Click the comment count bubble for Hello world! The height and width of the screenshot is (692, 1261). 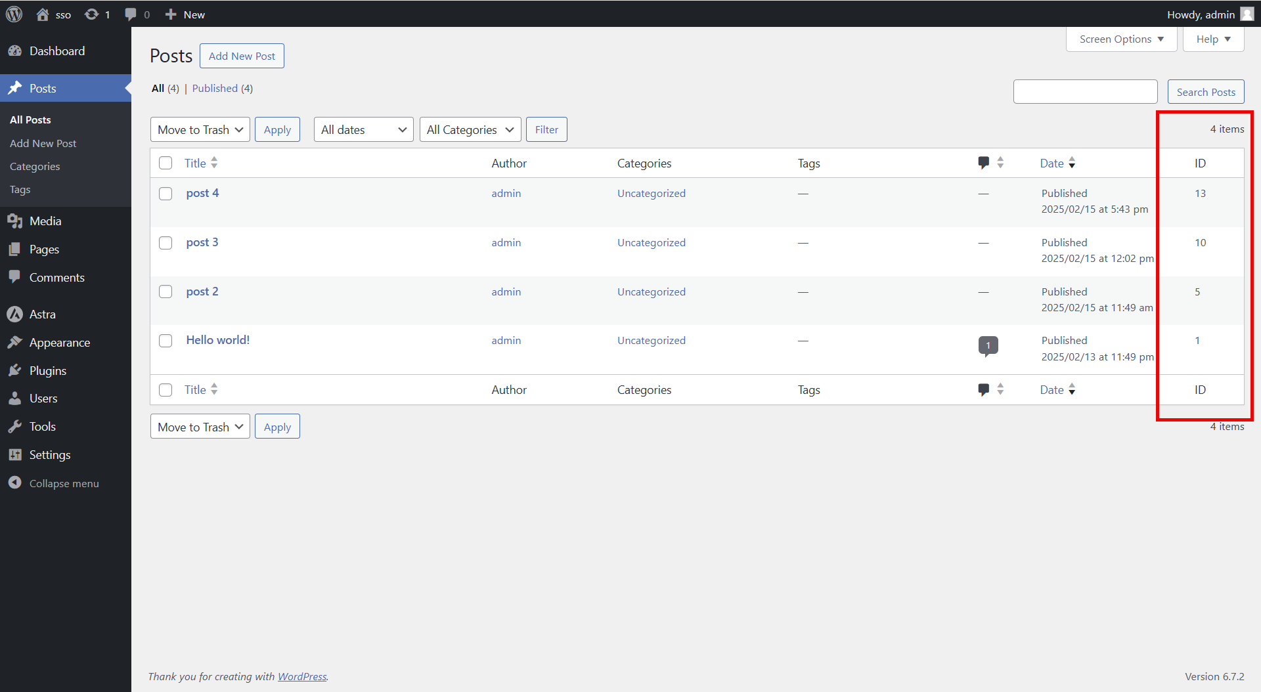988,345
